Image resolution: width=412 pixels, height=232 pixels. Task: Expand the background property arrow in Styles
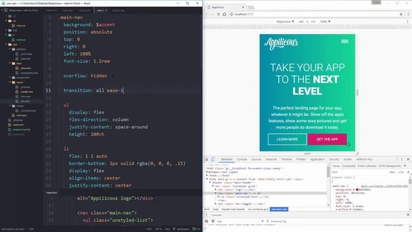tap(354, 189)
